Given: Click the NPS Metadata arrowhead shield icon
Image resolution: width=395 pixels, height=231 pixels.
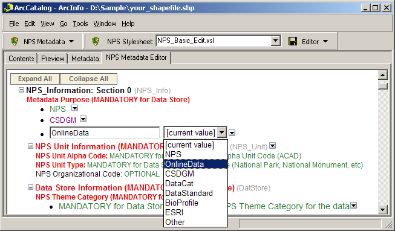Looking at the screenshot, I should 15,41.
